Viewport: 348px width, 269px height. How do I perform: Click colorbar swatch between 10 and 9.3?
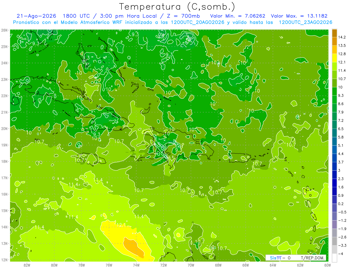334,91
